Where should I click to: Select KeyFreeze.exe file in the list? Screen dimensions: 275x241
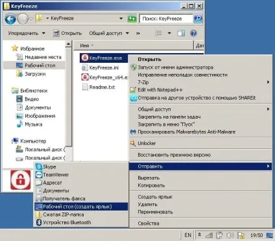click(x=104, y=58)
